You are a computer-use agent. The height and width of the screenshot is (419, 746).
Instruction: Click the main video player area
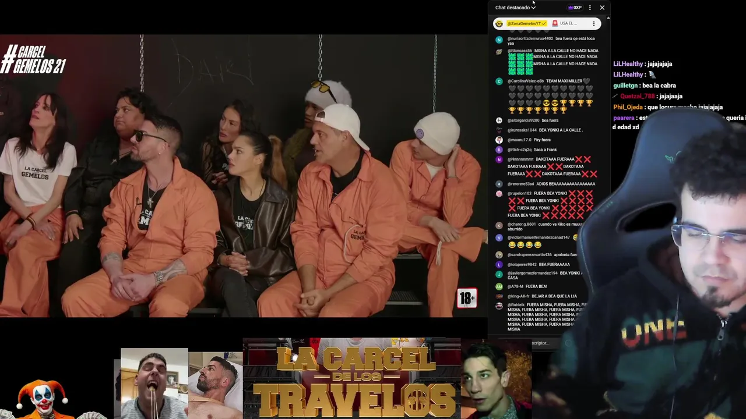[244, 176]
